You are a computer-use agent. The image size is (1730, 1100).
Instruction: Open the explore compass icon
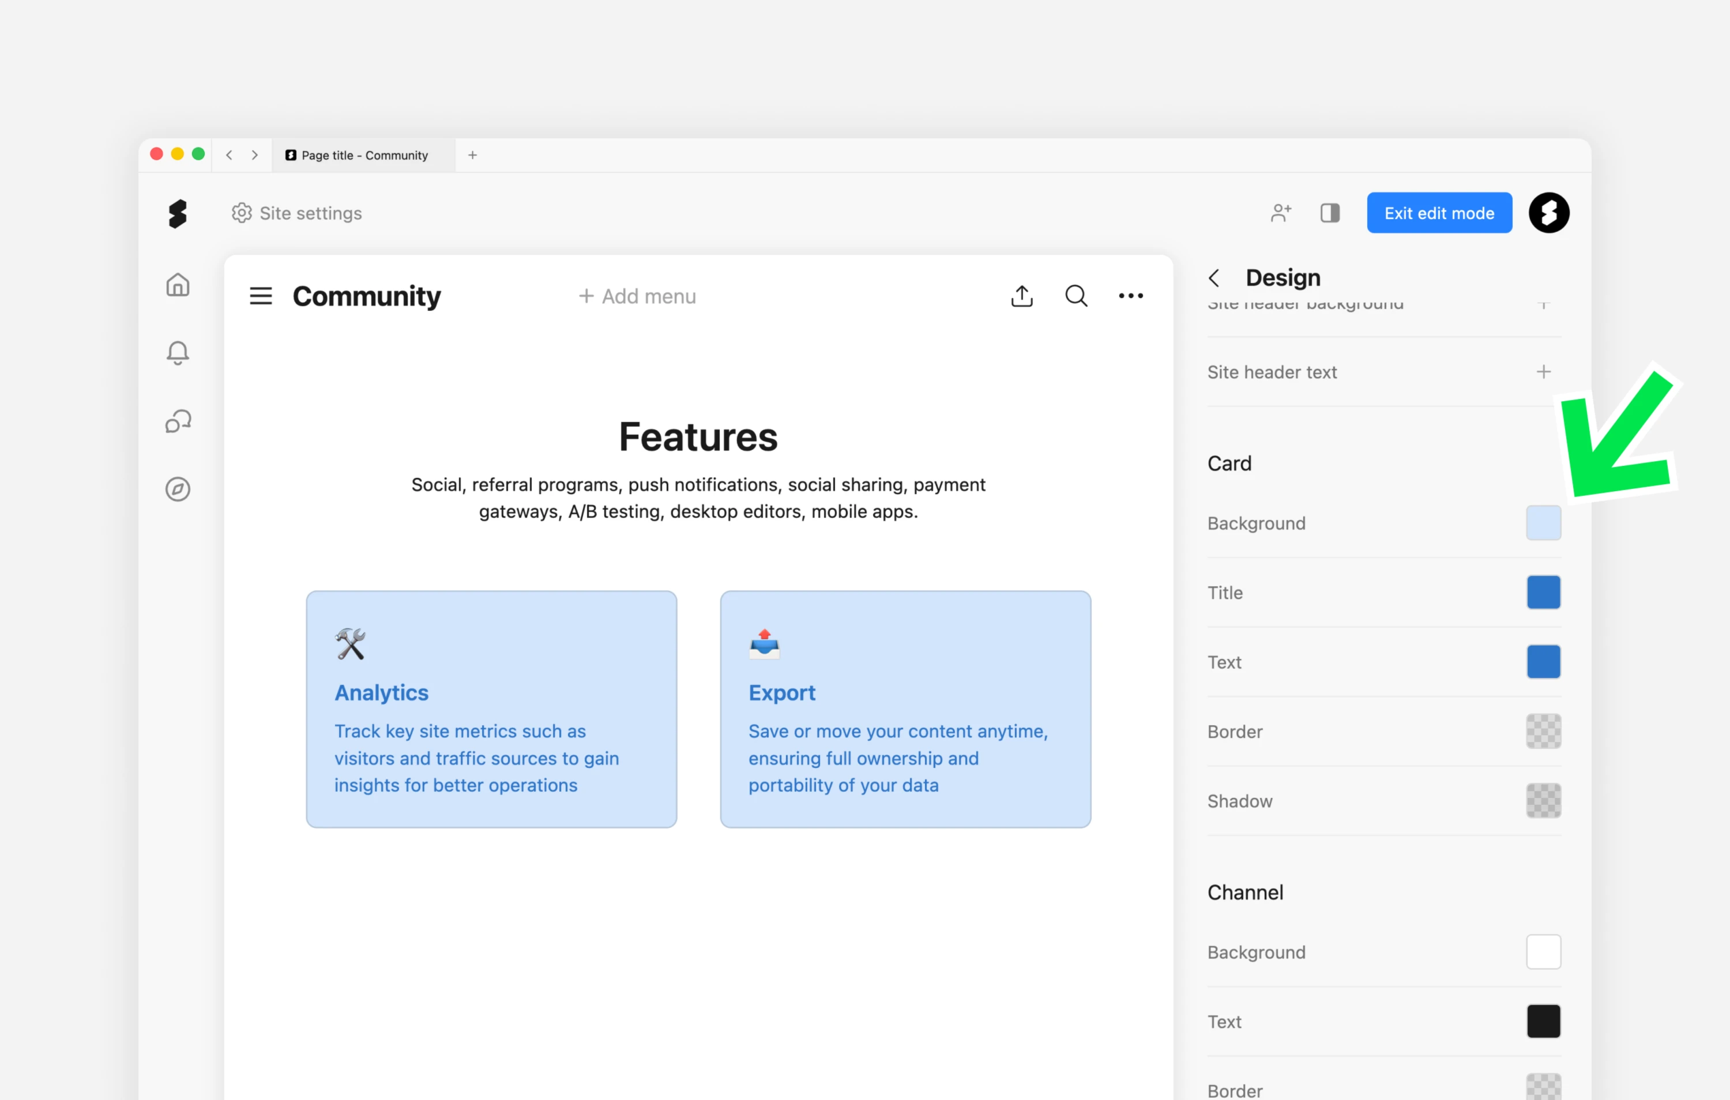178,489
